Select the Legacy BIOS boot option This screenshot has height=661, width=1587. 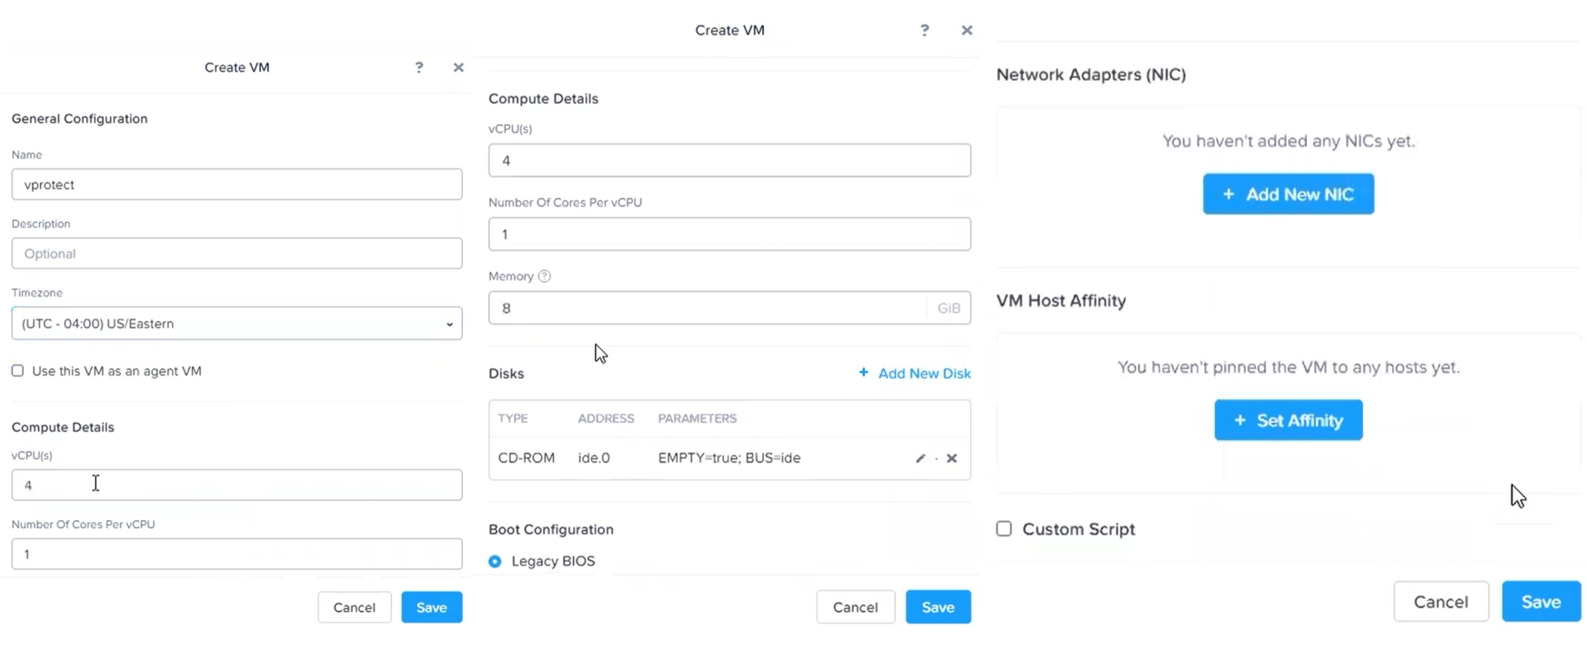[495, 562]
